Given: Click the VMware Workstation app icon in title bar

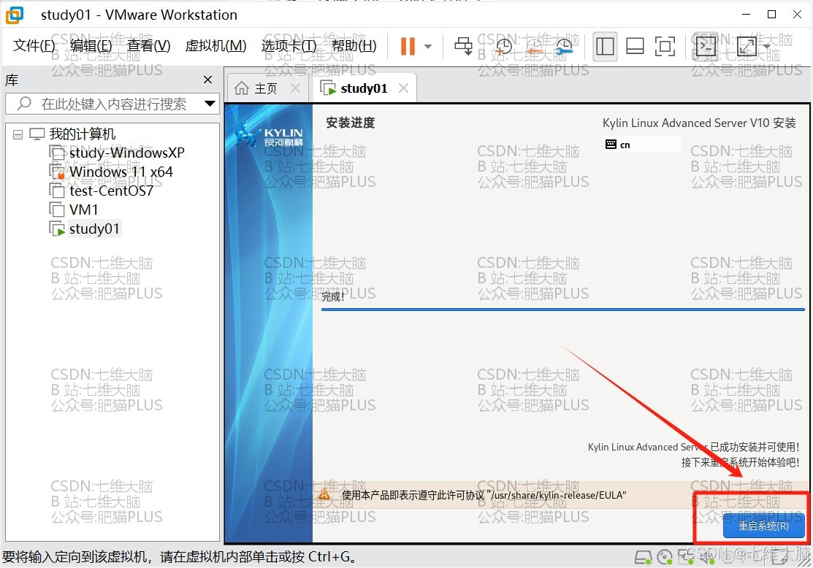Looking at the screenshot, I should pos(15,15).
